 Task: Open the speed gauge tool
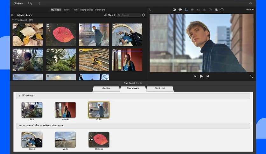(x=210, y=10)
